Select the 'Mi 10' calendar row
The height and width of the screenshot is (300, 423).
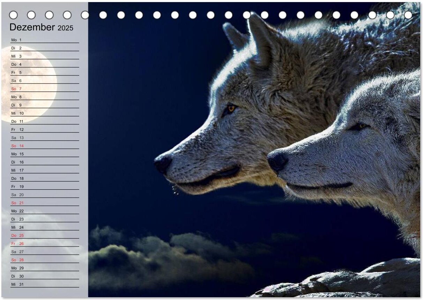(45, 113)
